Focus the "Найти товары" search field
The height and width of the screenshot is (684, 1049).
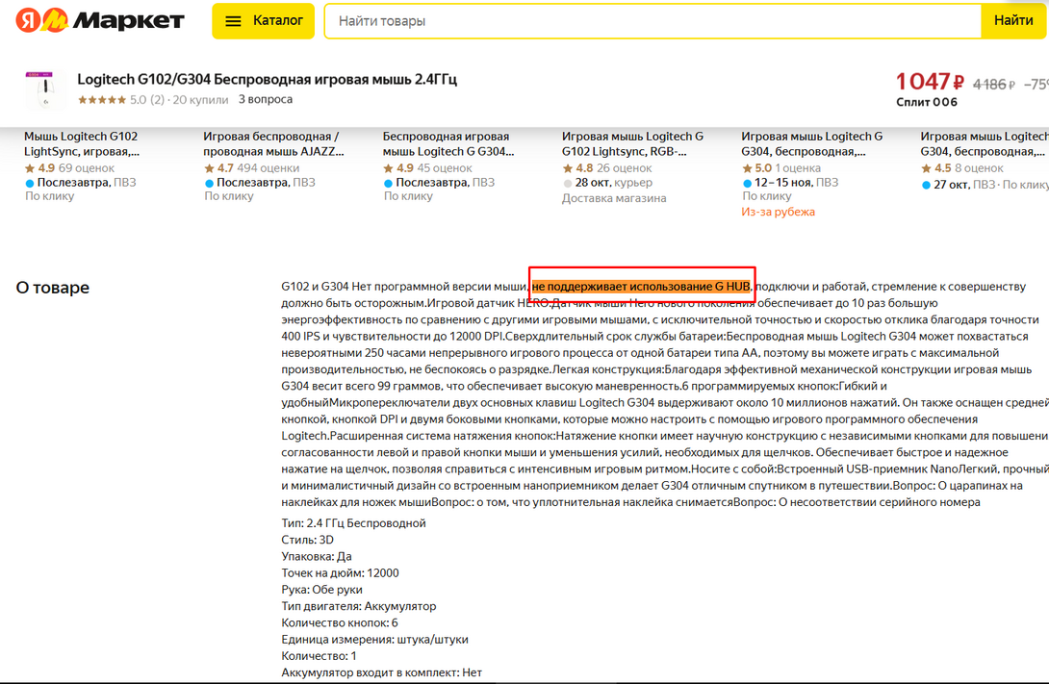coord(652,21)
